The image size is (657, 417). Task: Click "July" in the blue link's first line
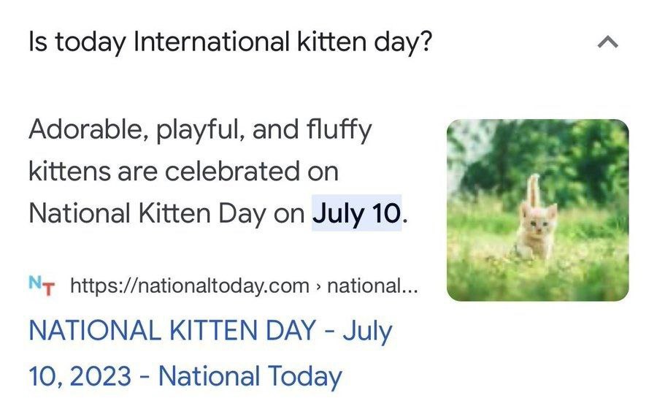[367, 331]
